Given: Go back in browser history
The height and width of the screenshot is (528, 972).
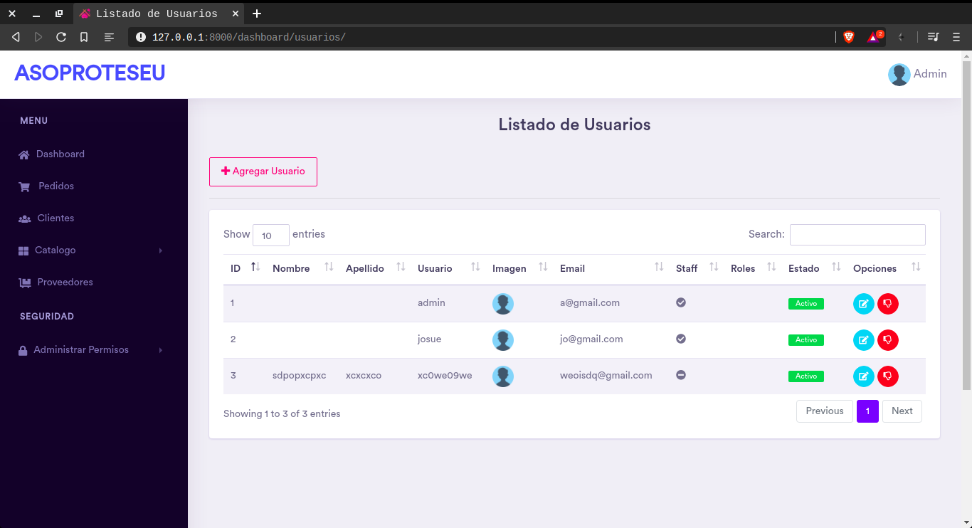Looking at the screenshot, I should 16,37.
